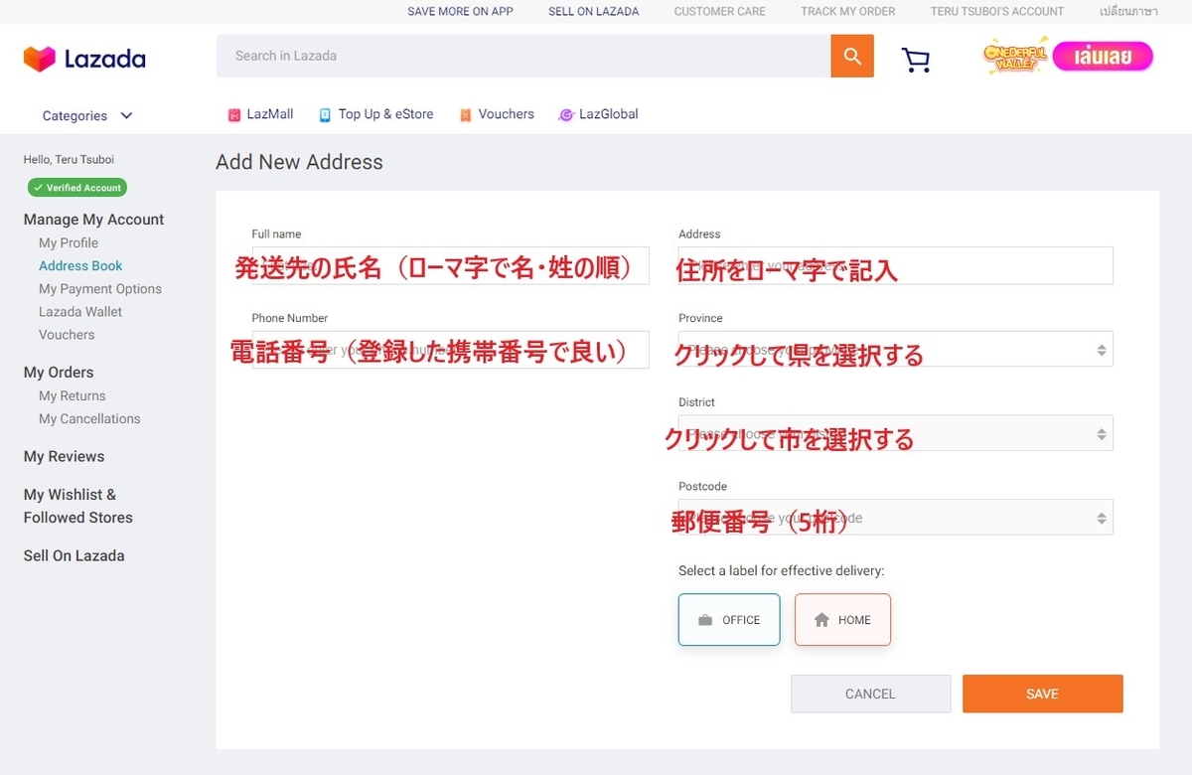The height and width of the screenshot is (775, 1192).
Task: Open My Wishlist & Followed Stores
Action: 77,506
